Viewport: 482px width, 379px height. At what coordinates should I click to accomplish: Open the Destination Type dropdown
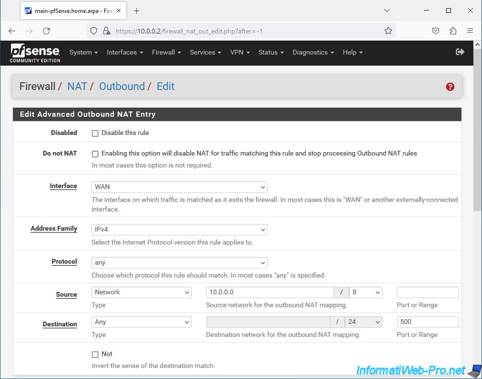(142, 322)
